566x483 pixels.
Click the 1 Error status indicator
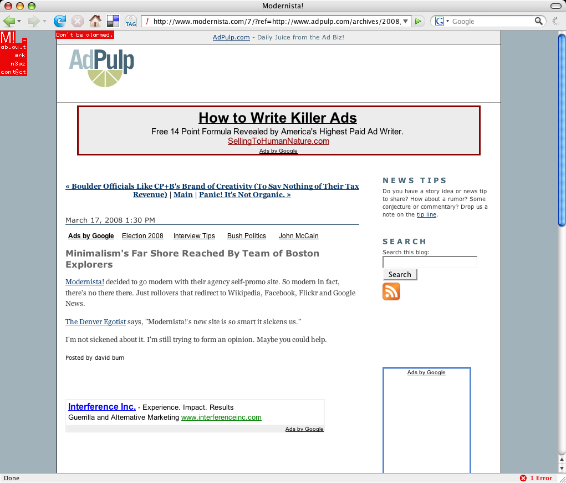coord(536,478)
